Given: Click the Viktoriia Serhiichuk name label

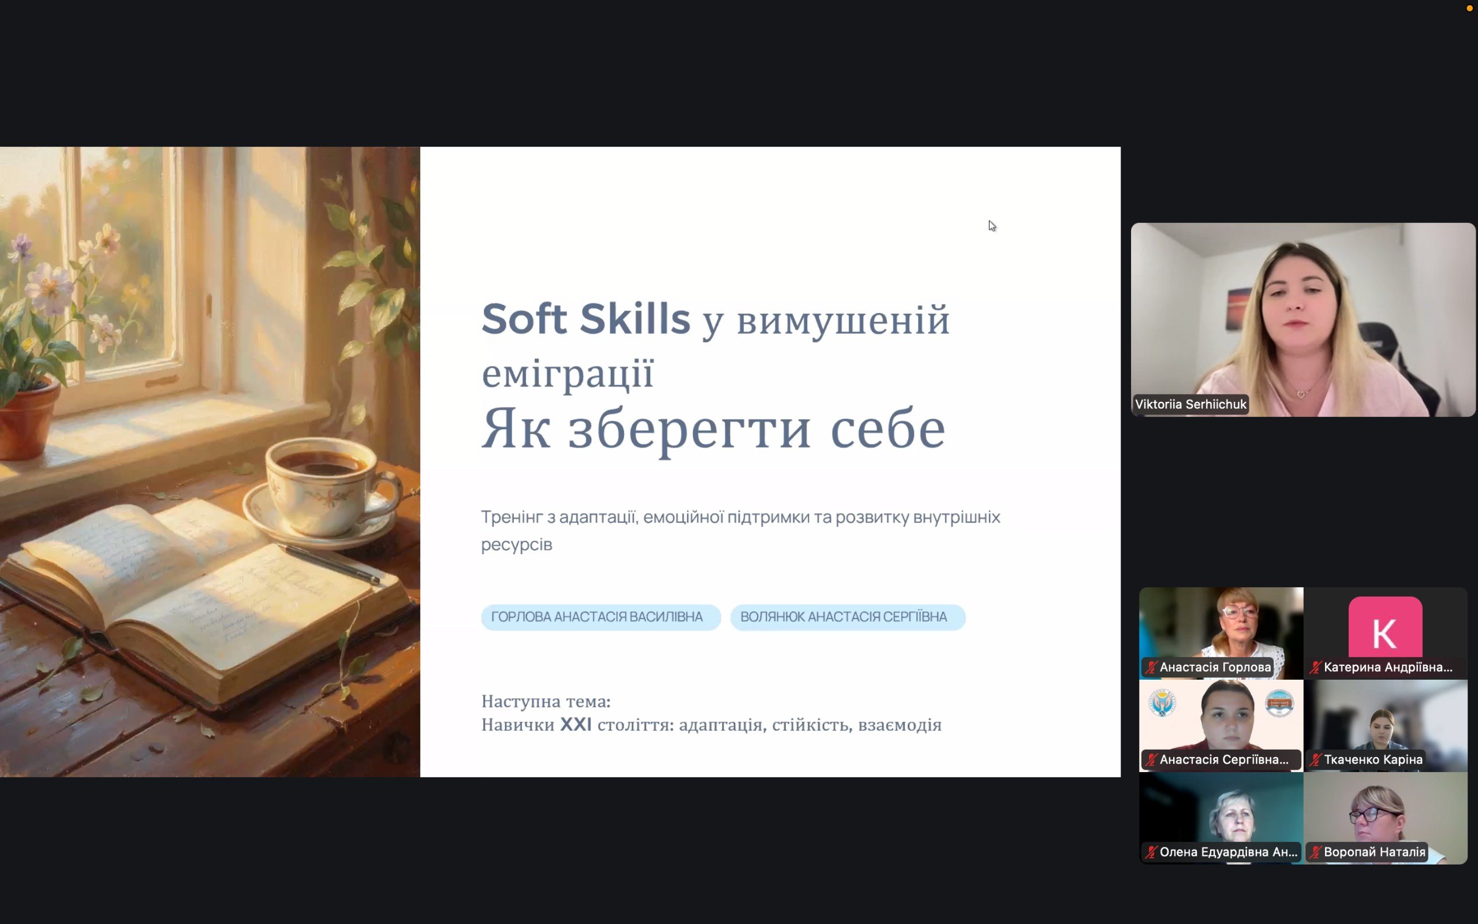Looking at the screenshot, I should 1190,404.
